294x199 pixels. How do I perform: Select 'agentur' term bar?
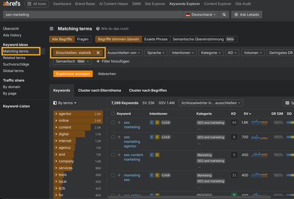click(x=78, y=114)
